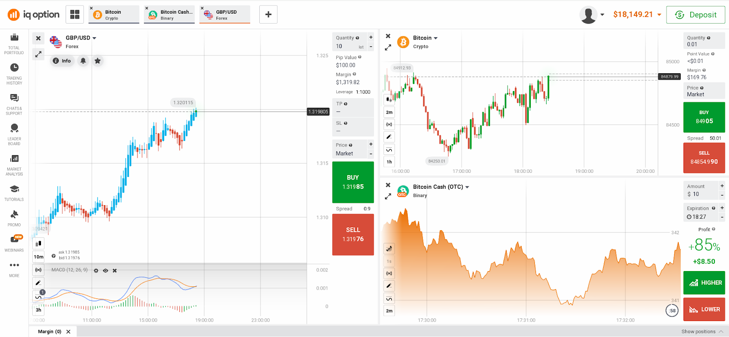
Task: Open Bitcoin chart drawing pencil tool
Action: [x=389, y=136]
